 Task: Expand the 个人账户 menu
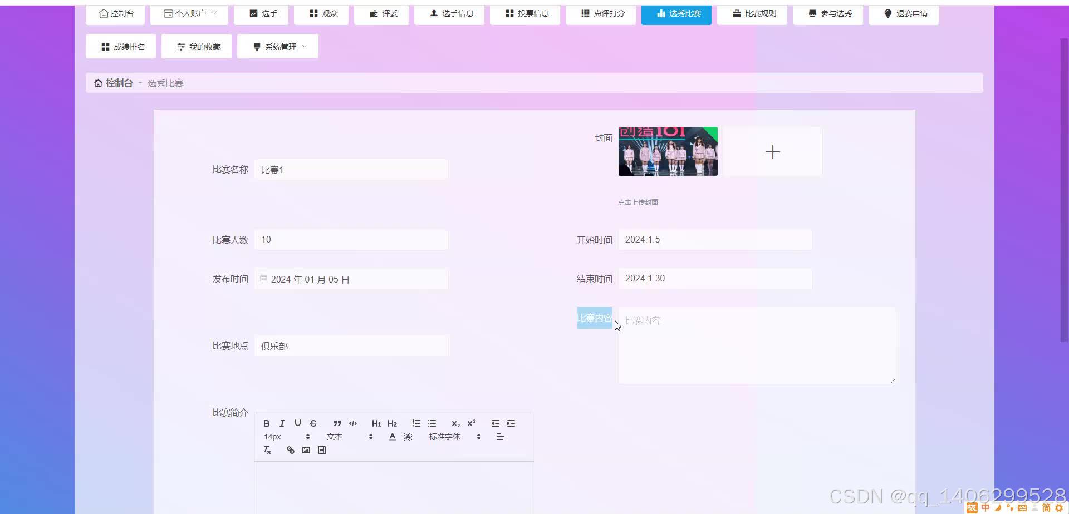tap(189, 13)
